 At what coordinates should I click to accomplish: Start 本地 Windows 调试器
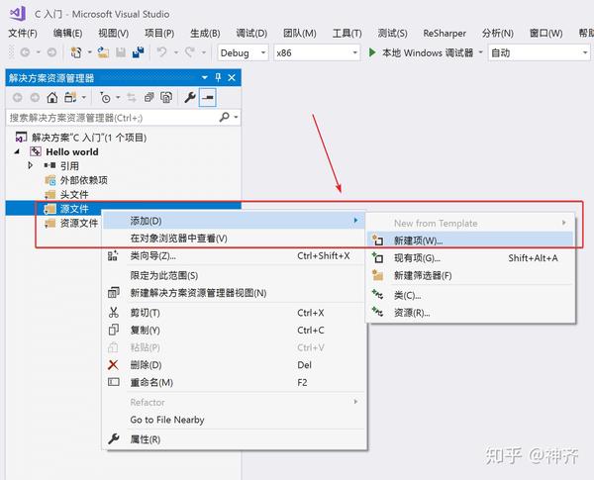click(x=421, y=52)
